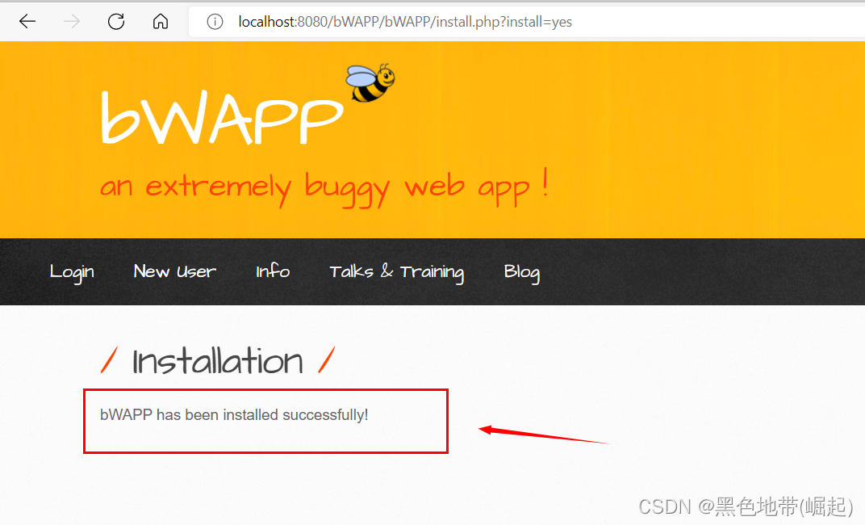View site information via the info icon

[x=215, y=22]
